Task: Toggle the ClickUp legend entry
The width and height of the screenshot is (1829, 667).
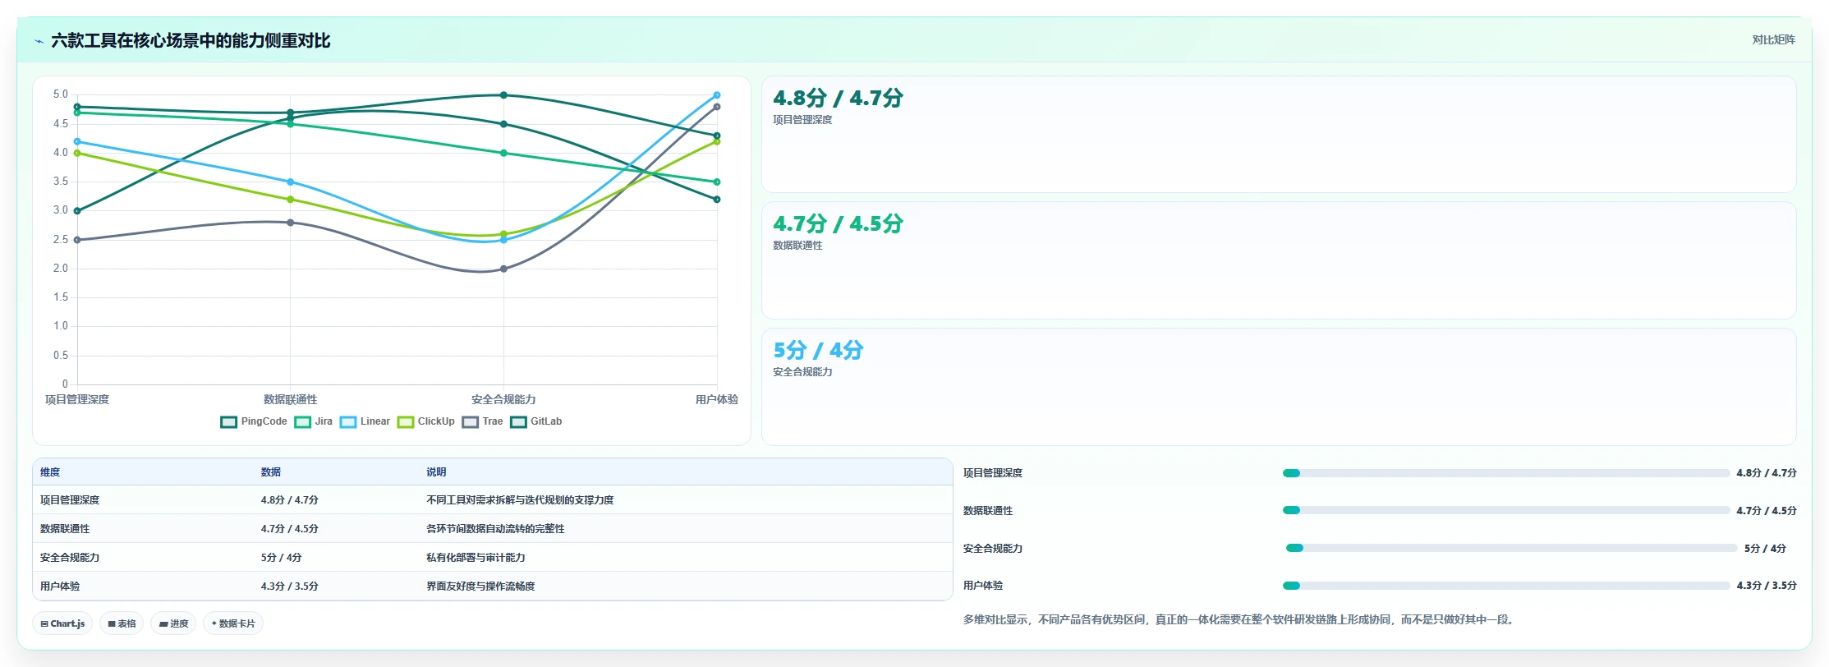Action: 425,422
